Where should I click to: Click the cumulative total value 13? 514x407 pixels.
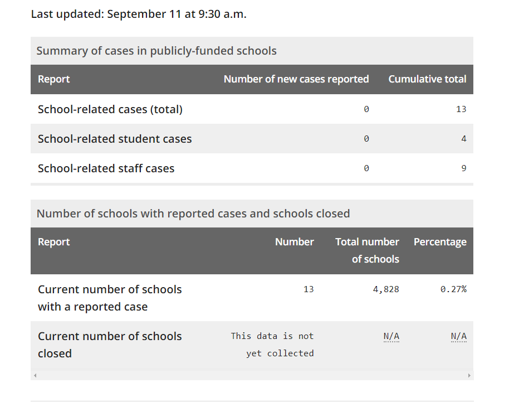pos(461,109)
